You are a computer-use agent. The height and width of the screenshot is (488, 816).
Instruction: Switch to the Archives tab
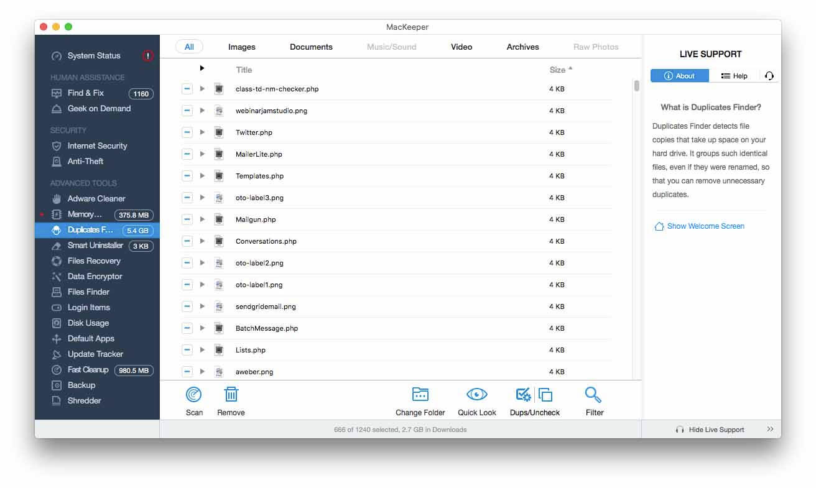522,47
